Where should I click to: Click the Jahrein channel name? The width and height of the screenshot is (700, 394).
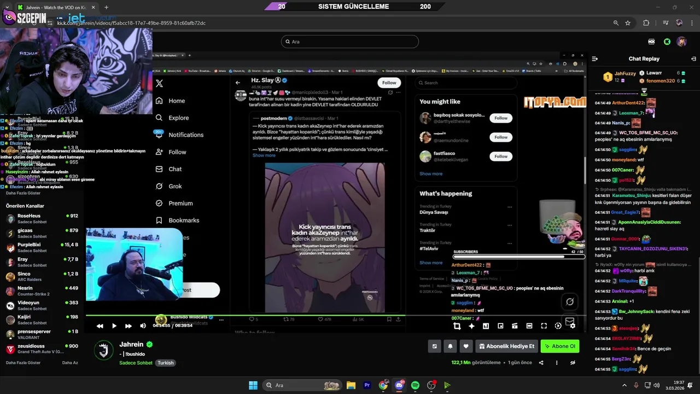(x=131, y=344)
